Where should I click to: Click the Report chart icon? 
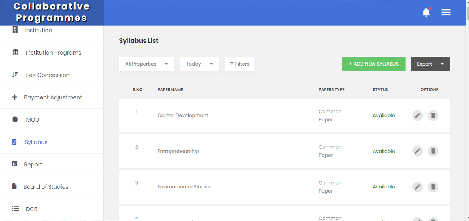click(15, 164)
